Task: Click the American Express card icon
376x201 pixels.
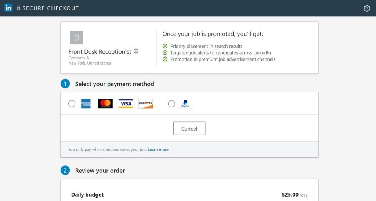Action: 86,104
